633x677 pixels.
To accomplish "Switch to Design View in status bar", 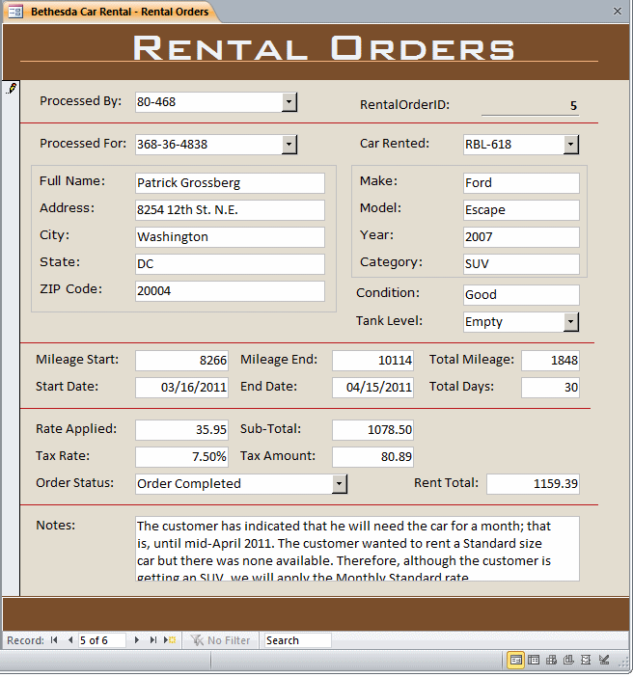I will coord(604,660).
